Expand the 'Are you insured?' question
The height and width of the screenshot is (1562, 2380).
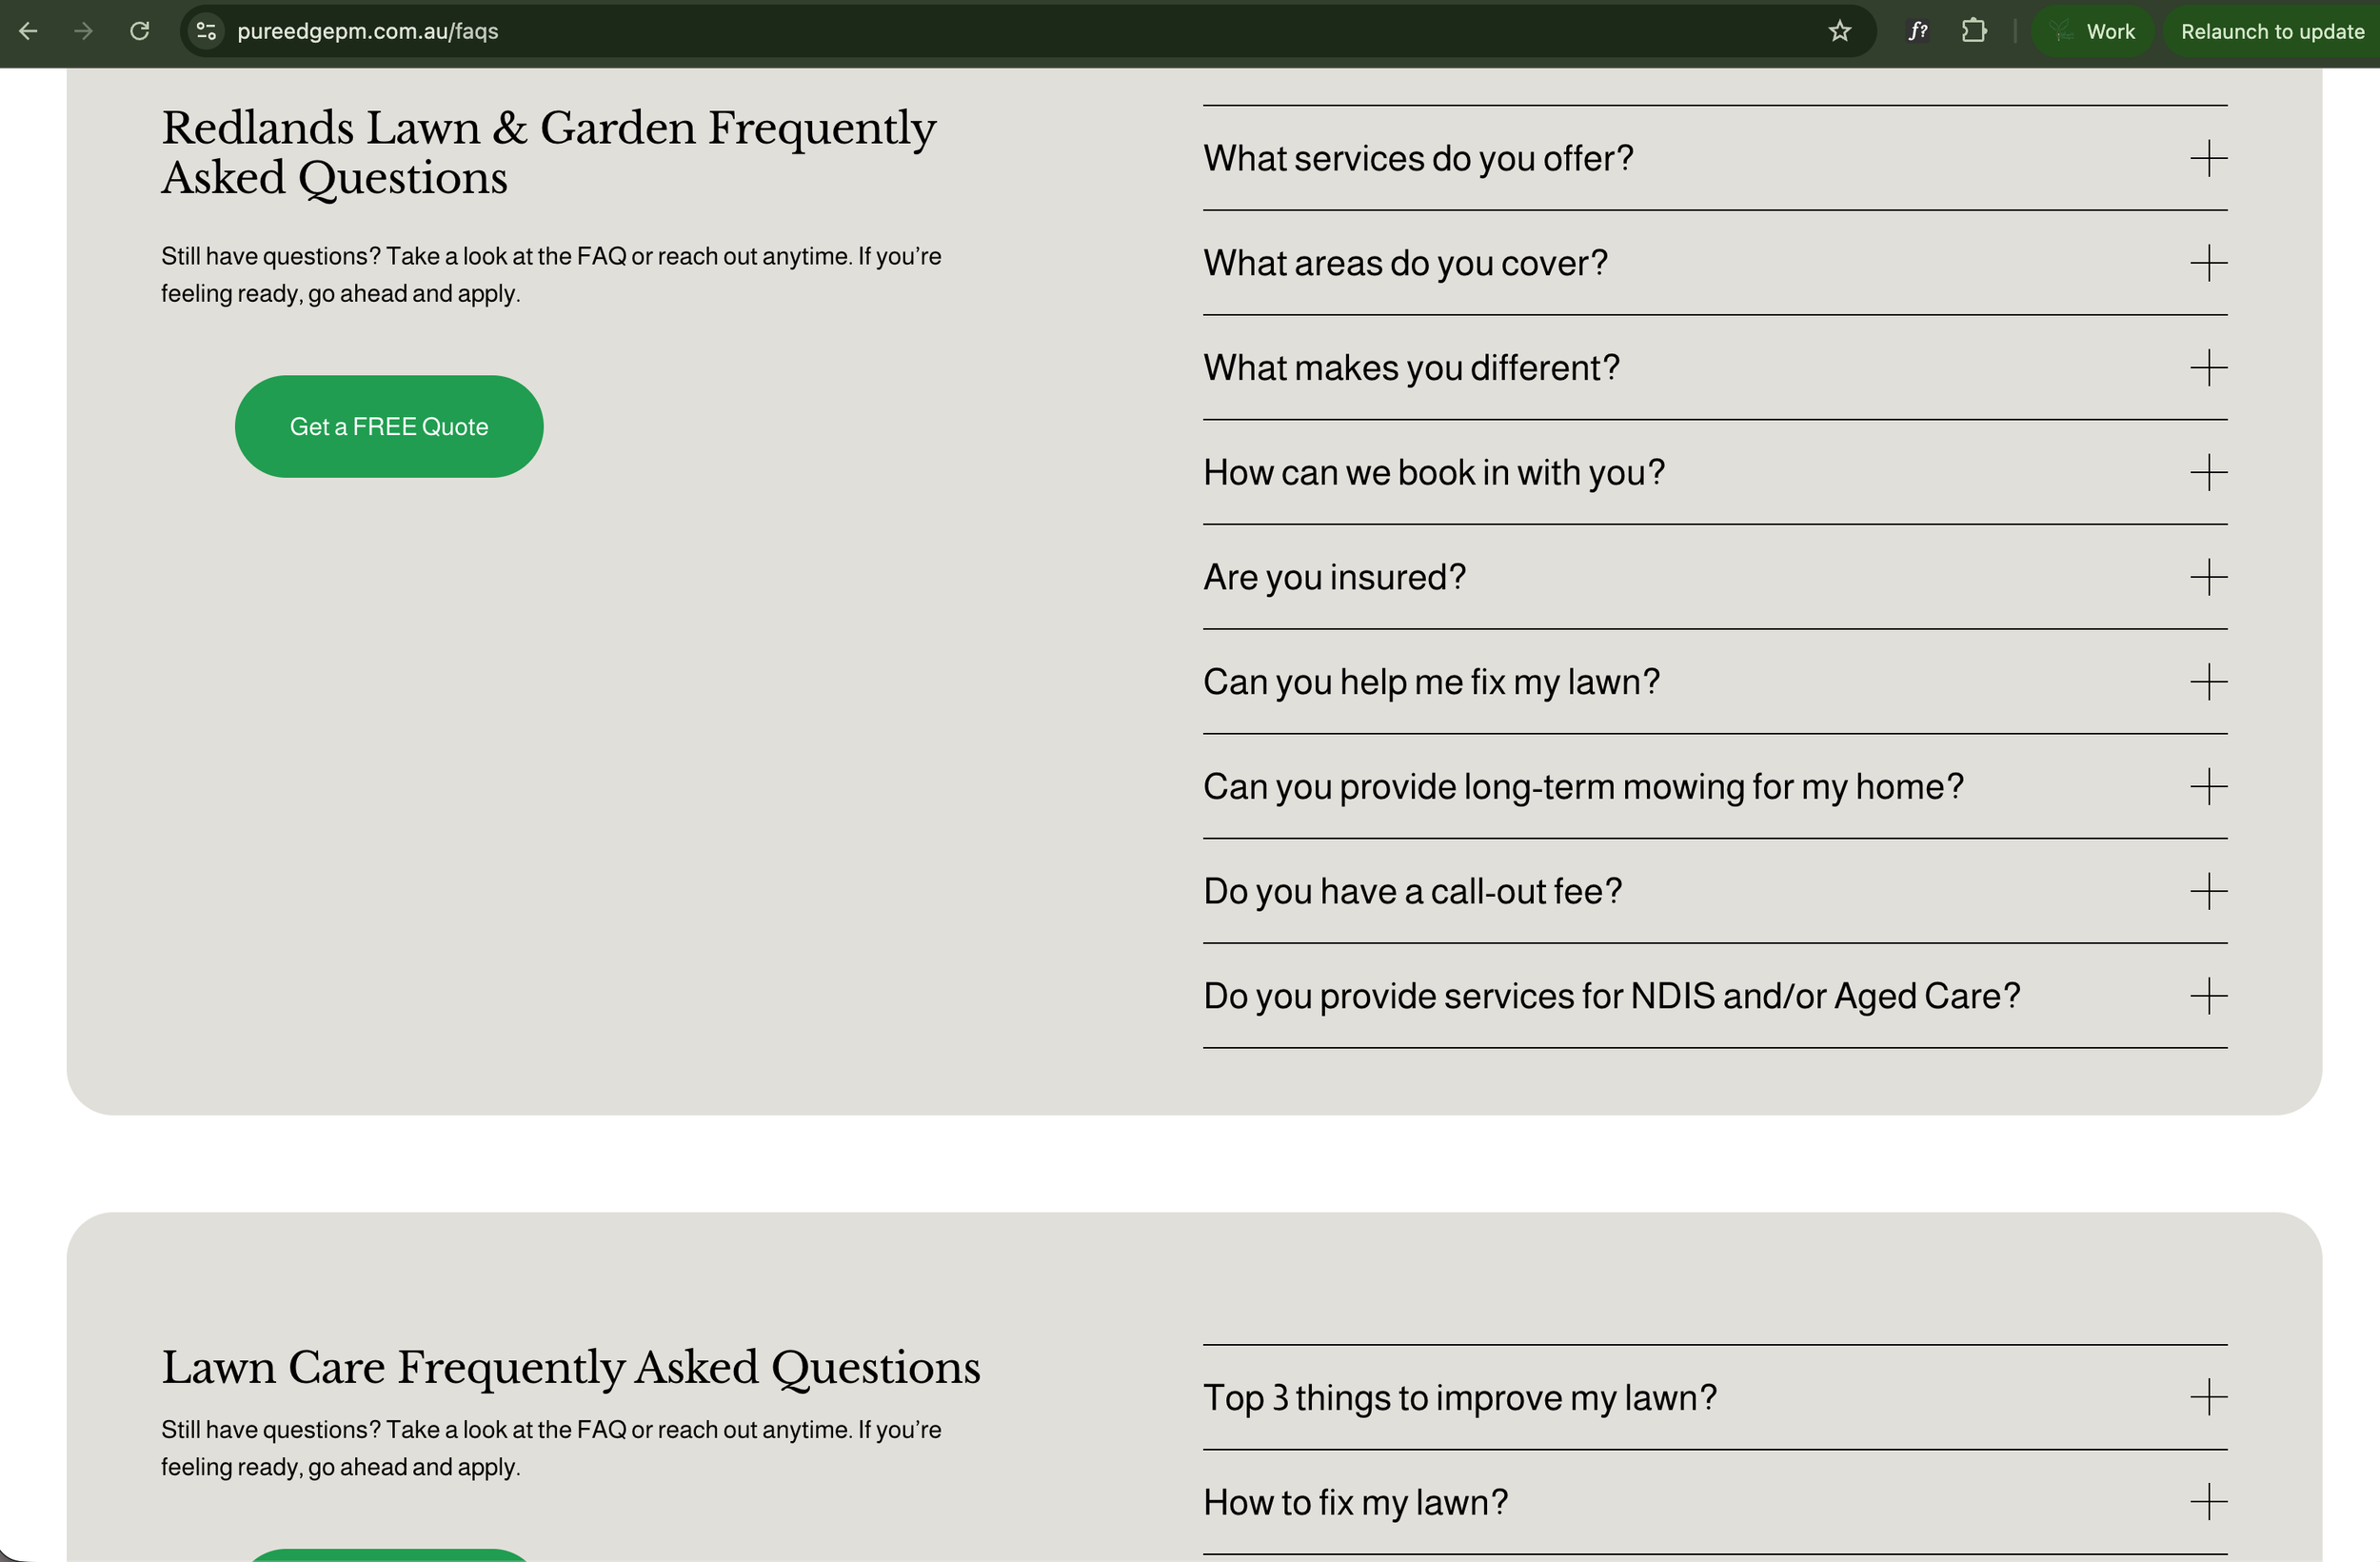2209,577
